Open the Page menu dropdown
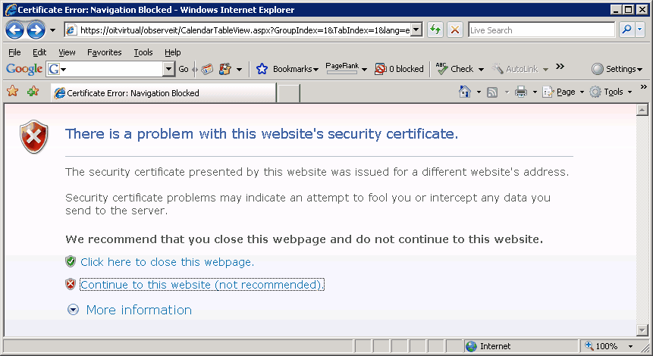The width and height of the screenshot is (653, 356). (564, 92)
